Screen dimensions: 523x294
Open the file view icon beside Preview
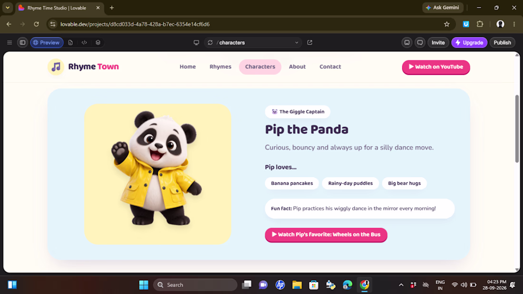(70, 43)
